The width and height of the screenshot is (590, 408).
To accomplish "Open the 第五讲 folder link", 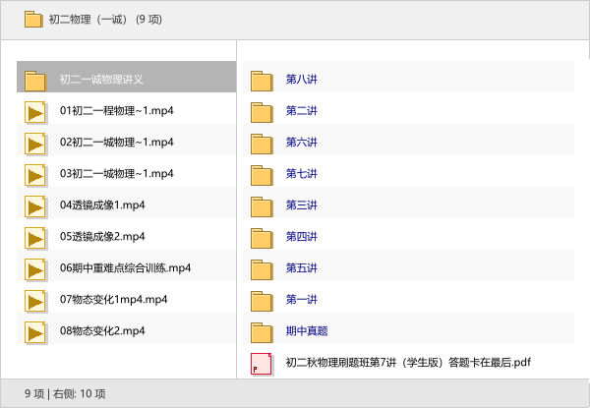I will (301, 268).
